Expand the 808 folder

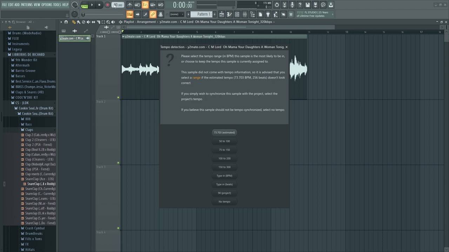28,119
